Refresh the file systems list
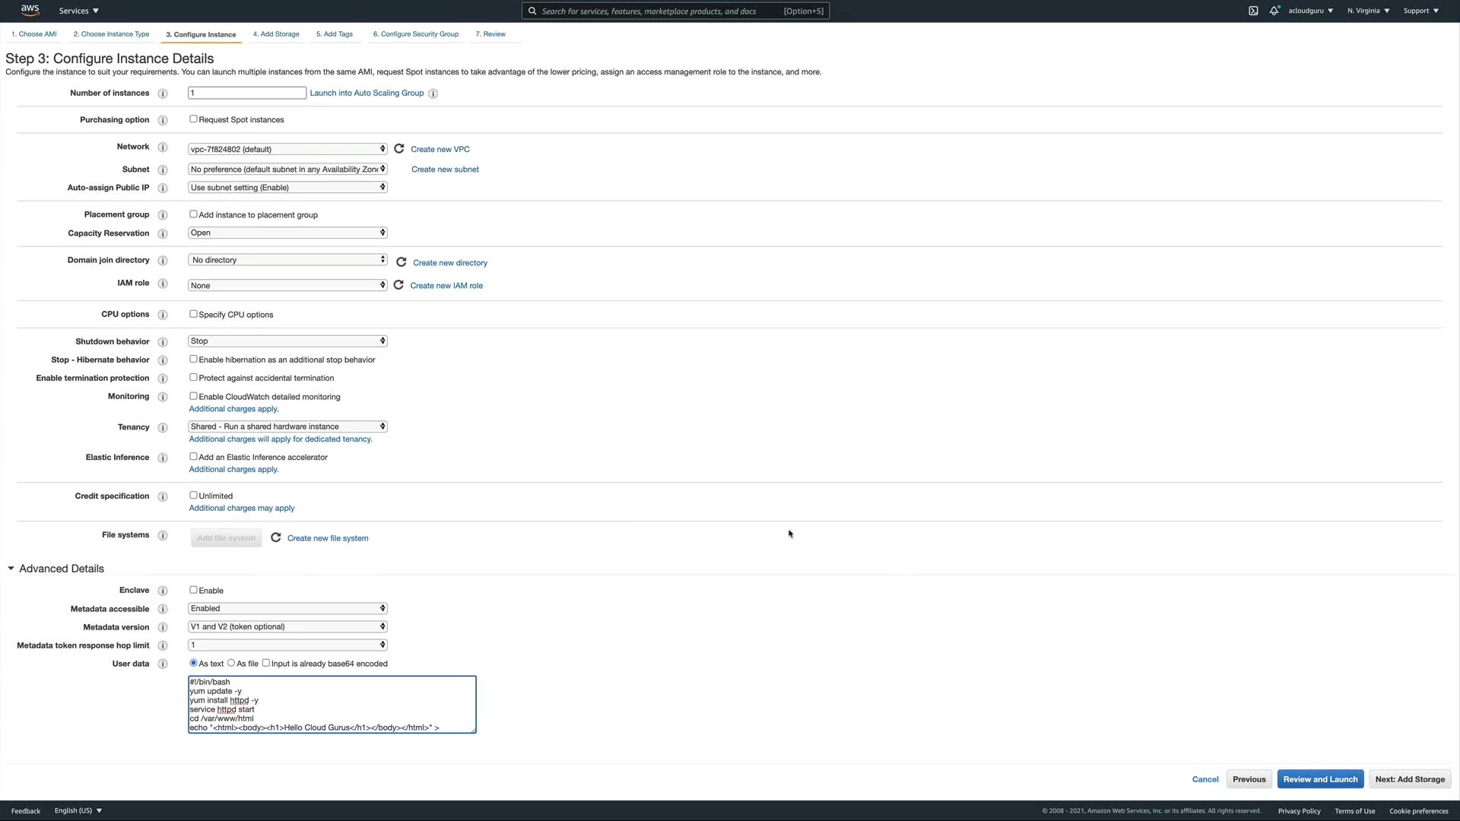Screen dimensions: 1460x821 click(276, 537)
